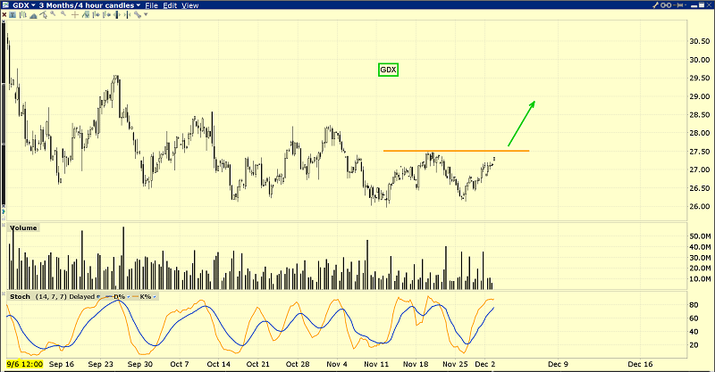Select the trendline drawing tool

pyautogui.click(x=43, y=14)
